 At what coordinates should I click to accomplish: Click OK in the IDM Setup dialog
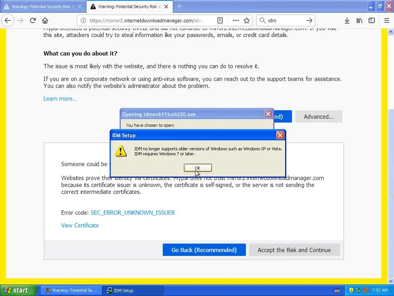[198, 168]
